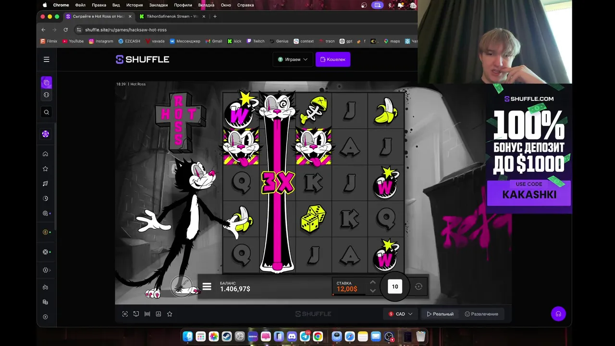Click the lifebuoy icon in sidebar
This screenshot has height=346, width=615.
pos(46,252)
